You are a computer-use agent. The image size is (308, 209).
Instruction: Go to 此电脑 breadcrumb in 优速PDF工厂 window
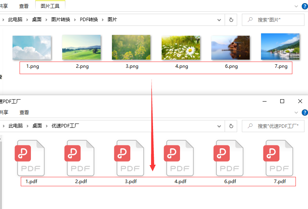point(16,126)
